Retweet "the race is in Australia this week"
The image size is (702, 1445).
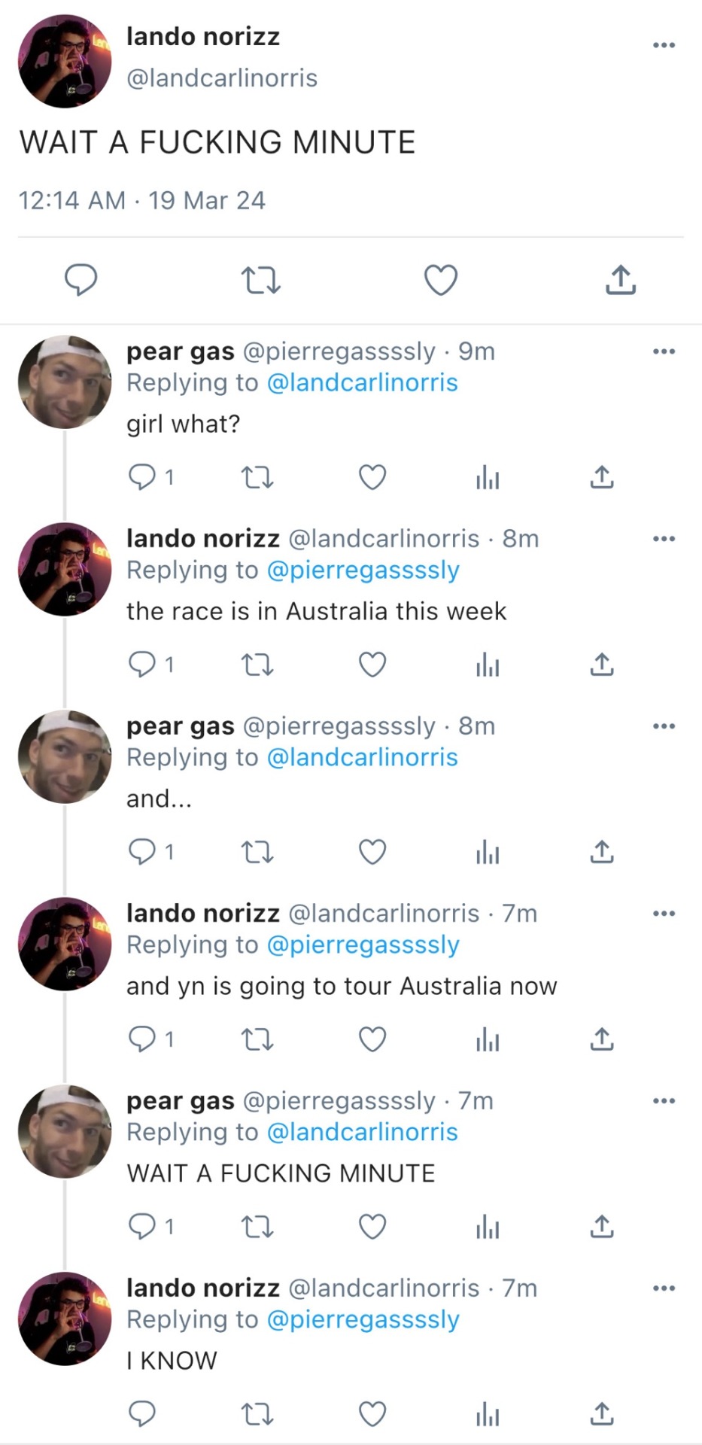coord(257,665)
